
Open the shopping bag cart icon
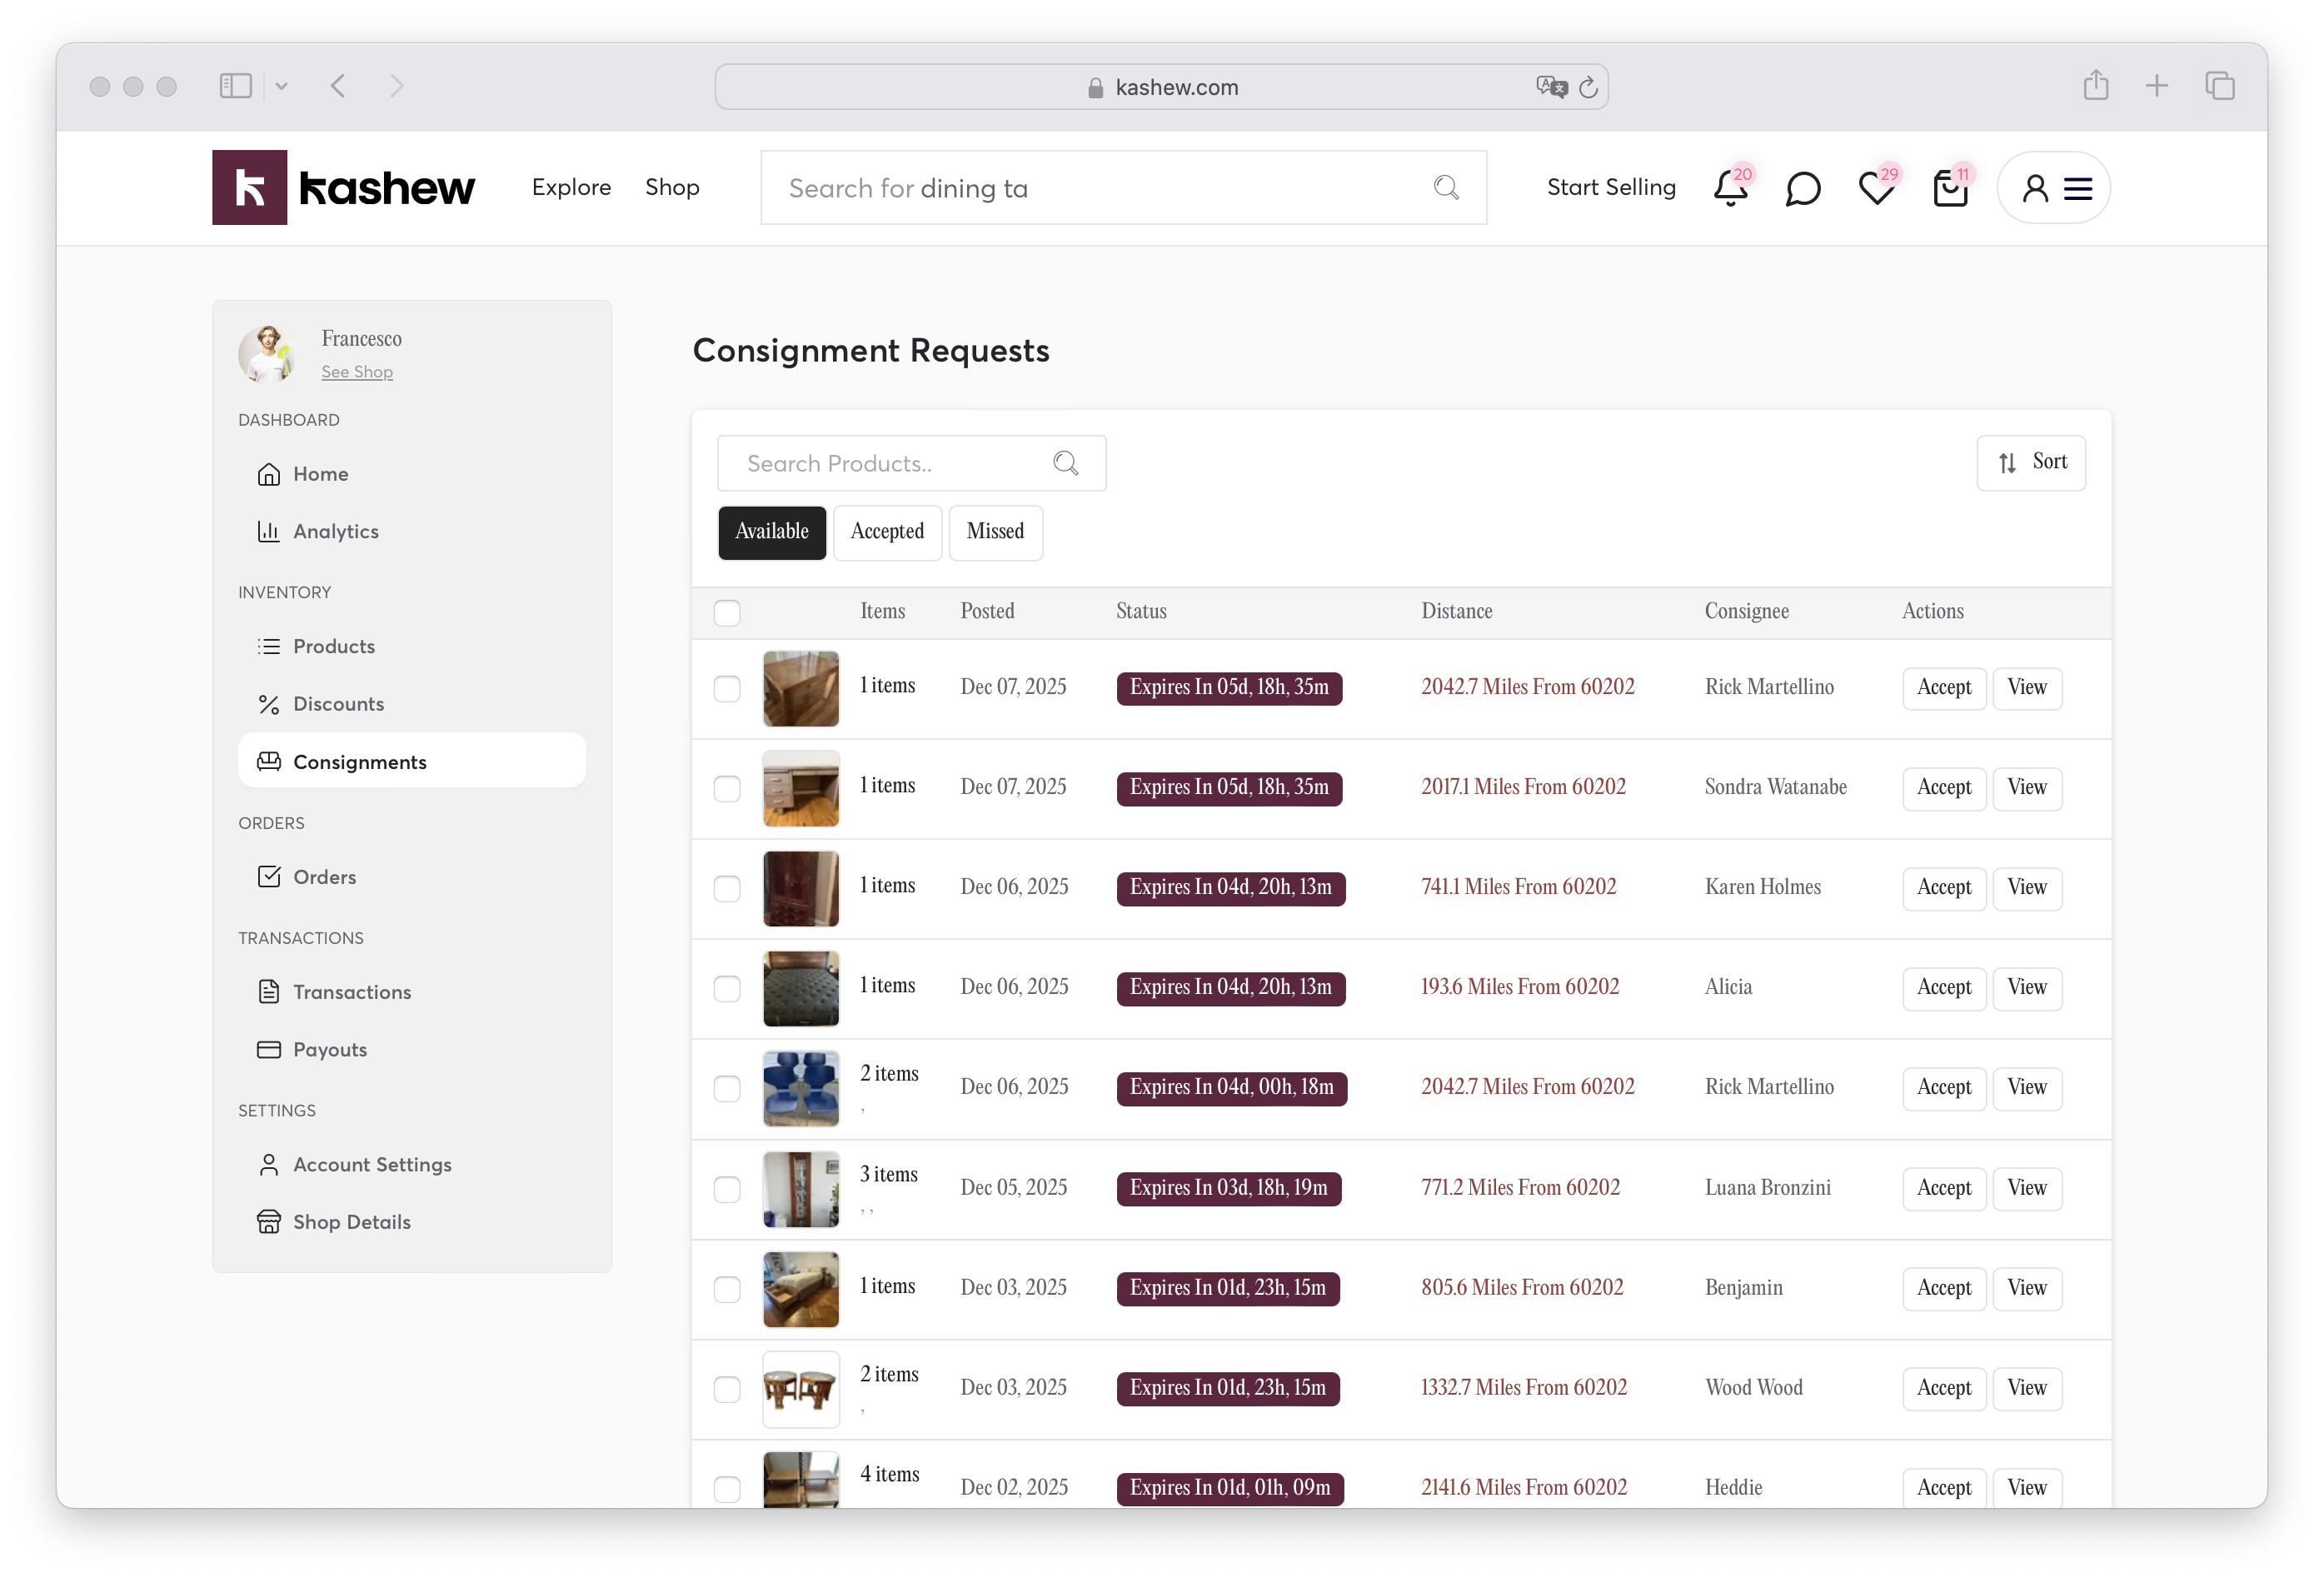coord(1949,189)
